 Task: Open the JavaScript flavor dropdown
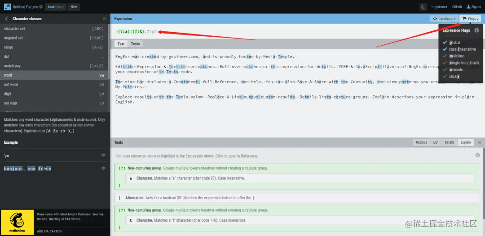444,19
